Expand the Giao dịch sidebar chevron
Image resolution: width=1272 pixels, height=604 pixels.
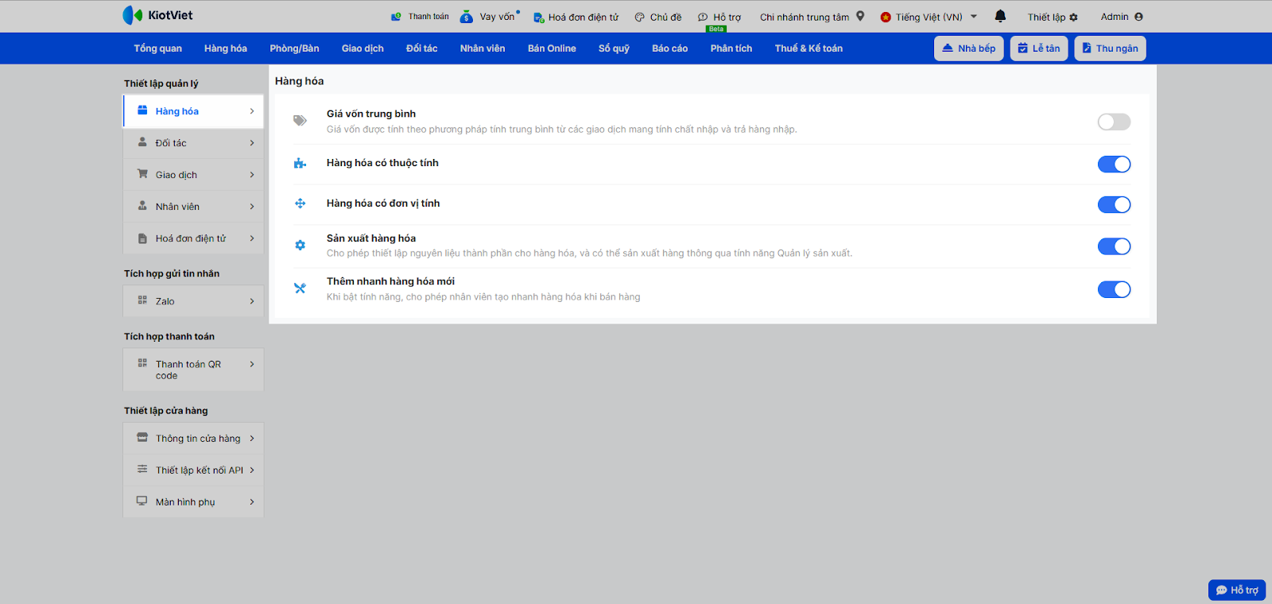click(252, 175)
